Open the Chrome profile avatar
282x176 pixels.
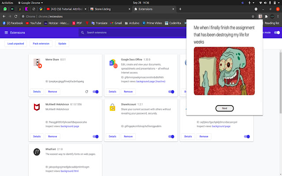[x=272, y=16]
